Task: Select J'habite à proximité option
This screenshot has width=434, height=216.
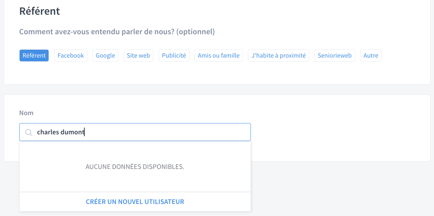Action: (x=278, y=56)
